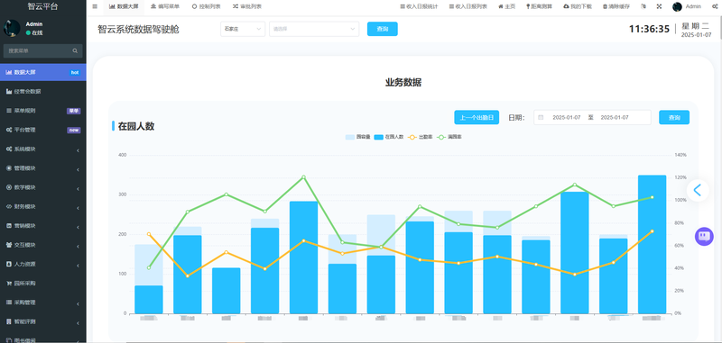Expand 交互模块 submenu in sidebar

click(42, 245)
